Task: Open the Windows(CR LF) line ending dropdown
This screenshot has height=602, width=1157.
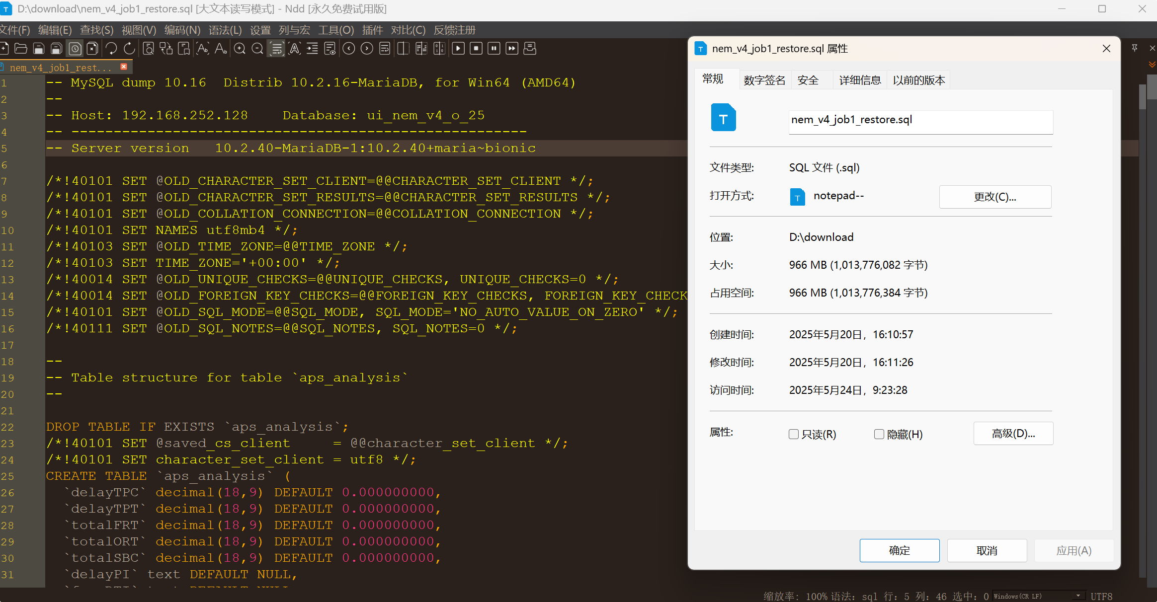Action: click(x=1039, y=596)
